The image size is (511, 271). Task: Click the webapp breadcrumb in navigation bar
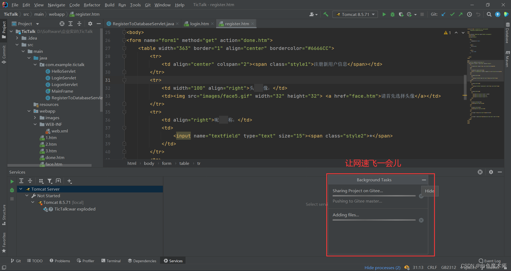(x=57, y=14)
